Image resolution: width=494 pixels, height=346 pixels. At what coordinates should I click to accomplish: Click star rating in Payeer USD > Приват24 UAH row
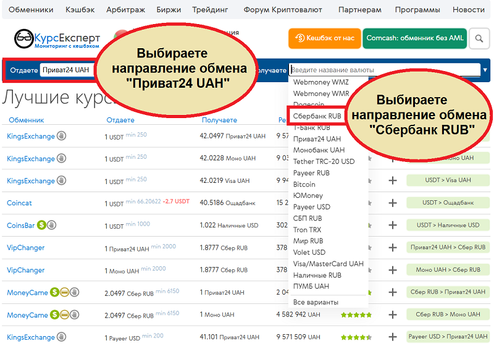point(356,337)
